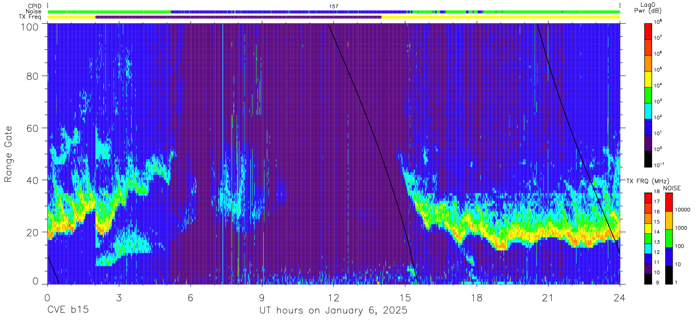Click the Noise row label above the plot

pos(34,11)
